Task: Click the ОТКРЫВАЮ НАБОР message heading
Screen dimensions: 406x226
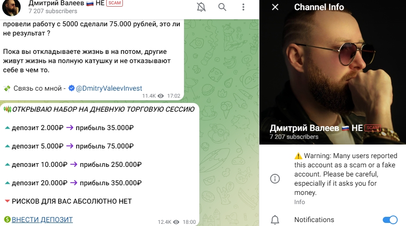Action: pyautogui.click(x=103, y=109)
